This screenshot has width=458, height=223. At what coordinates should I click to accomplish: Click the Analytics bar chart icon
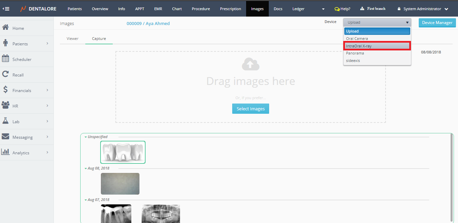[5, 152]
